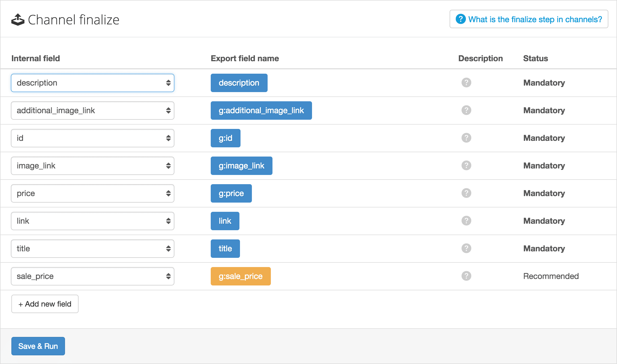Image resolution: width=617 pixels, height=364 pixels.
Task: Click the g:sale_price export field tag
Action: tap(241, 277)
